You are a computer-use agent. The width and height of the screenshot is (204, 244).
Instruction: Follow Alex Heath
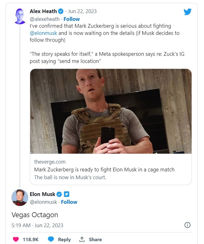(x=72, y=19)
